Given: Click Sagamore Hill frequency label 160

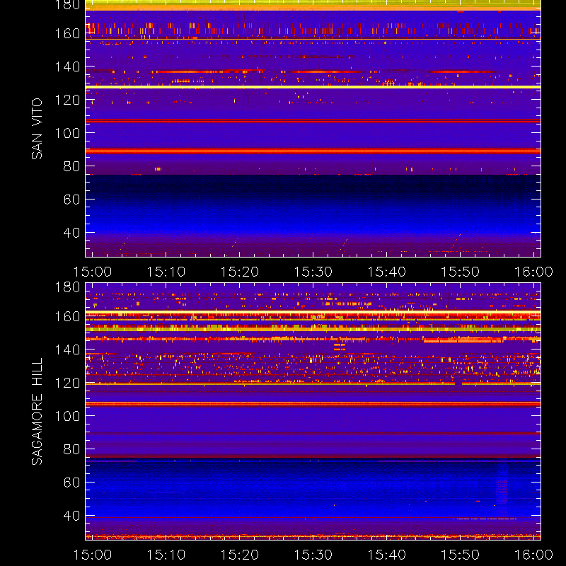Looking at the screenshot, I should point(67,316).
